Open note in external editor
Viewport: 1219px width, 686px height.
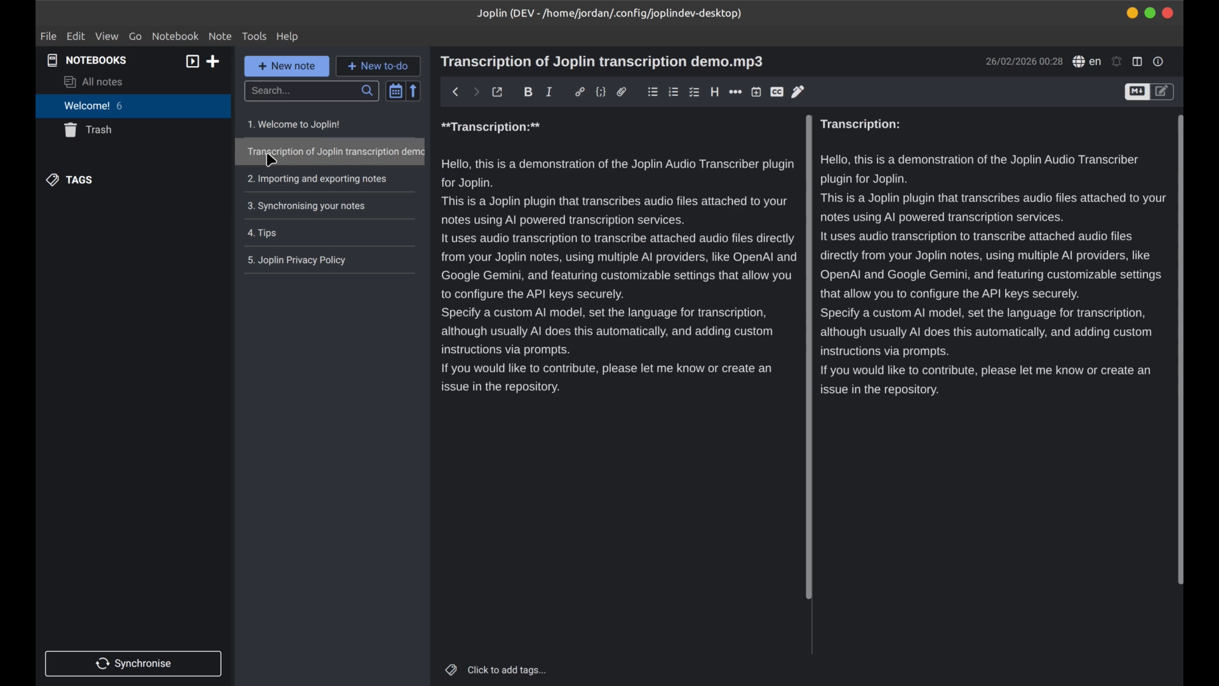click(x=498, y=93)
